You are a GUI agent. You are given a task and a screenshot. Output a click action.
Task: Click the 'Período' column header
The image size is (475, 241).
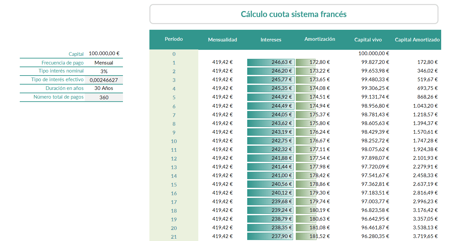[174, 39]
